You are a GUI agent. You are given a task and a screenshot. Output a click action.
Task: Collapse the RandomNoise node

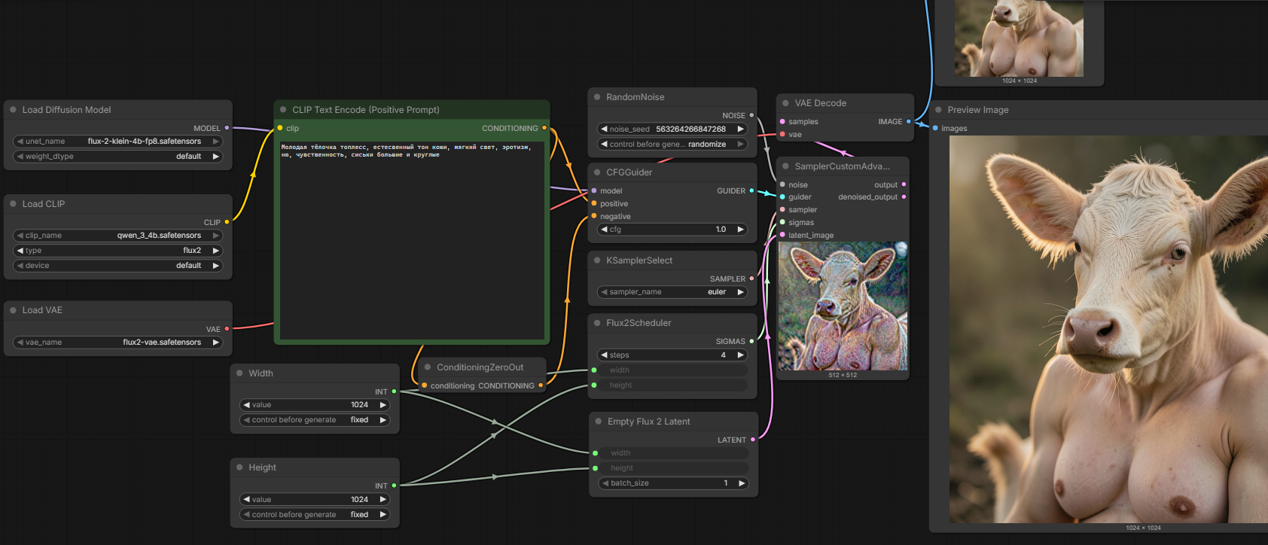pyautogui.click(x=597, y=96)
